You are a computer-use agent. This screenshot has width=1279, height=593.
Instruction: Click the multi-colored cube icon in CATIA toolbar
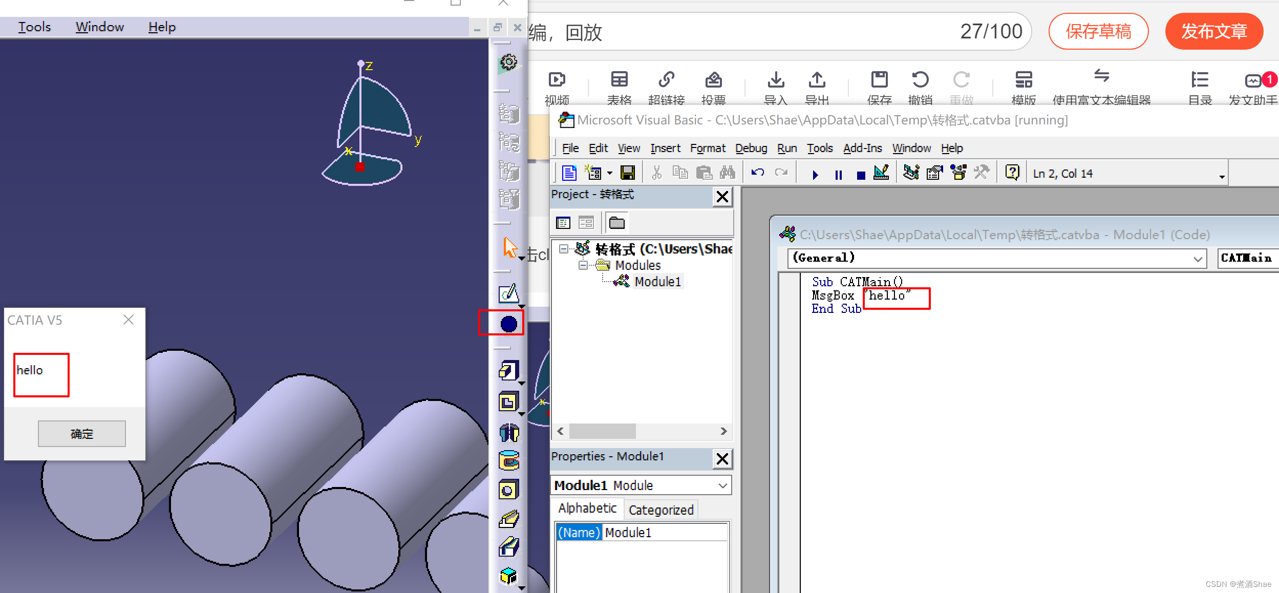point(509,577)
